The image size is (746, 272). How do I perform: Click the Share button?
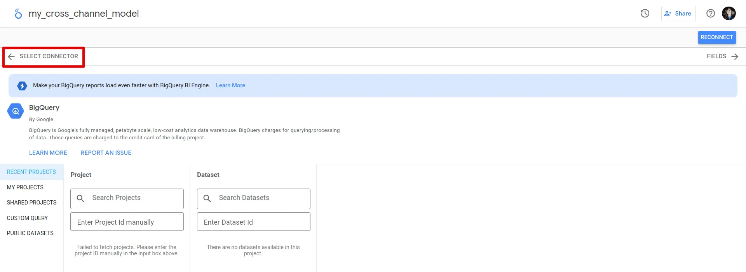coord(678,14)
